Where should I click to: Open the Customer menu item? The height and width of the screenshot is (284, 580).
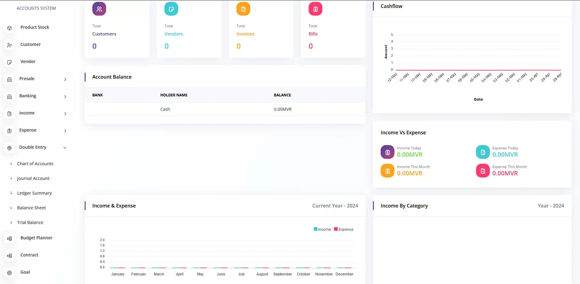[x=30, y=44]
